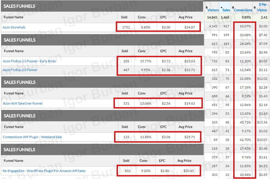Click the sort arrows icon beside Visitors
The width and height of the screenshot is (270, 179).
[x=207, y=7]
